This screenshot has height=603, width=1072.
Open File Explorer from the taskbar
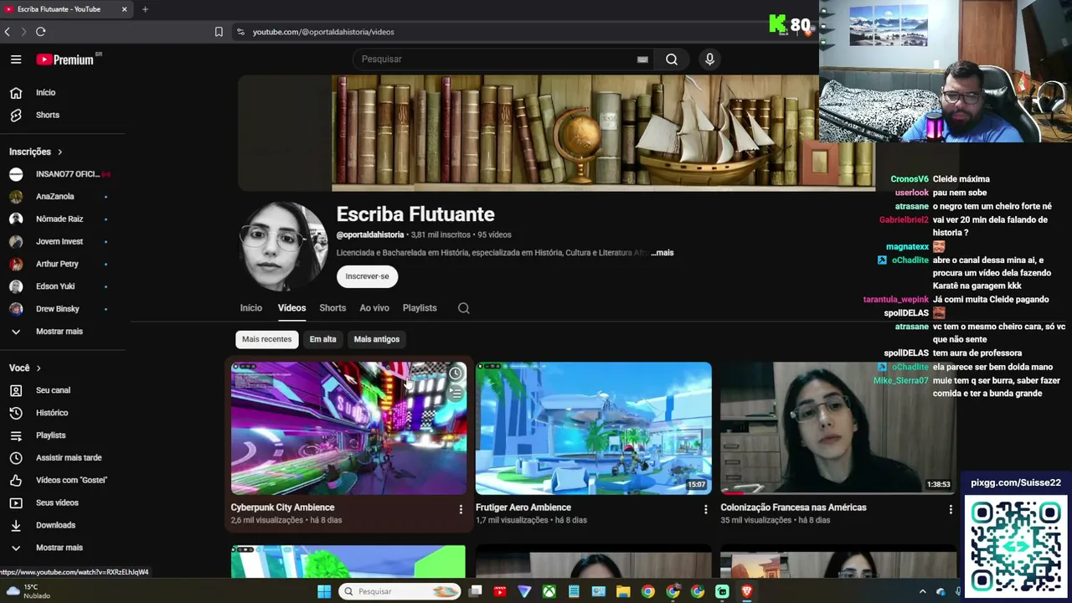coord(623,592)
